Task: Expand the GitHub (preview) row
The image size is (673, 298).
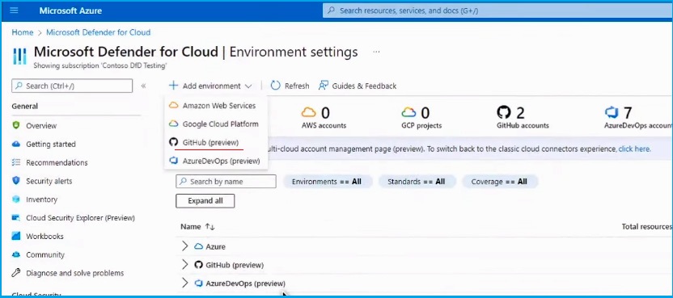Action: click(185, 265)
